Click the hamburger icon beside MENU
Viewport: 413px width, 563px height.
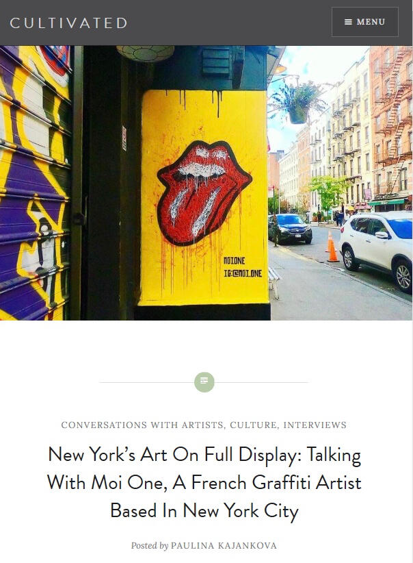pos(348,22)
